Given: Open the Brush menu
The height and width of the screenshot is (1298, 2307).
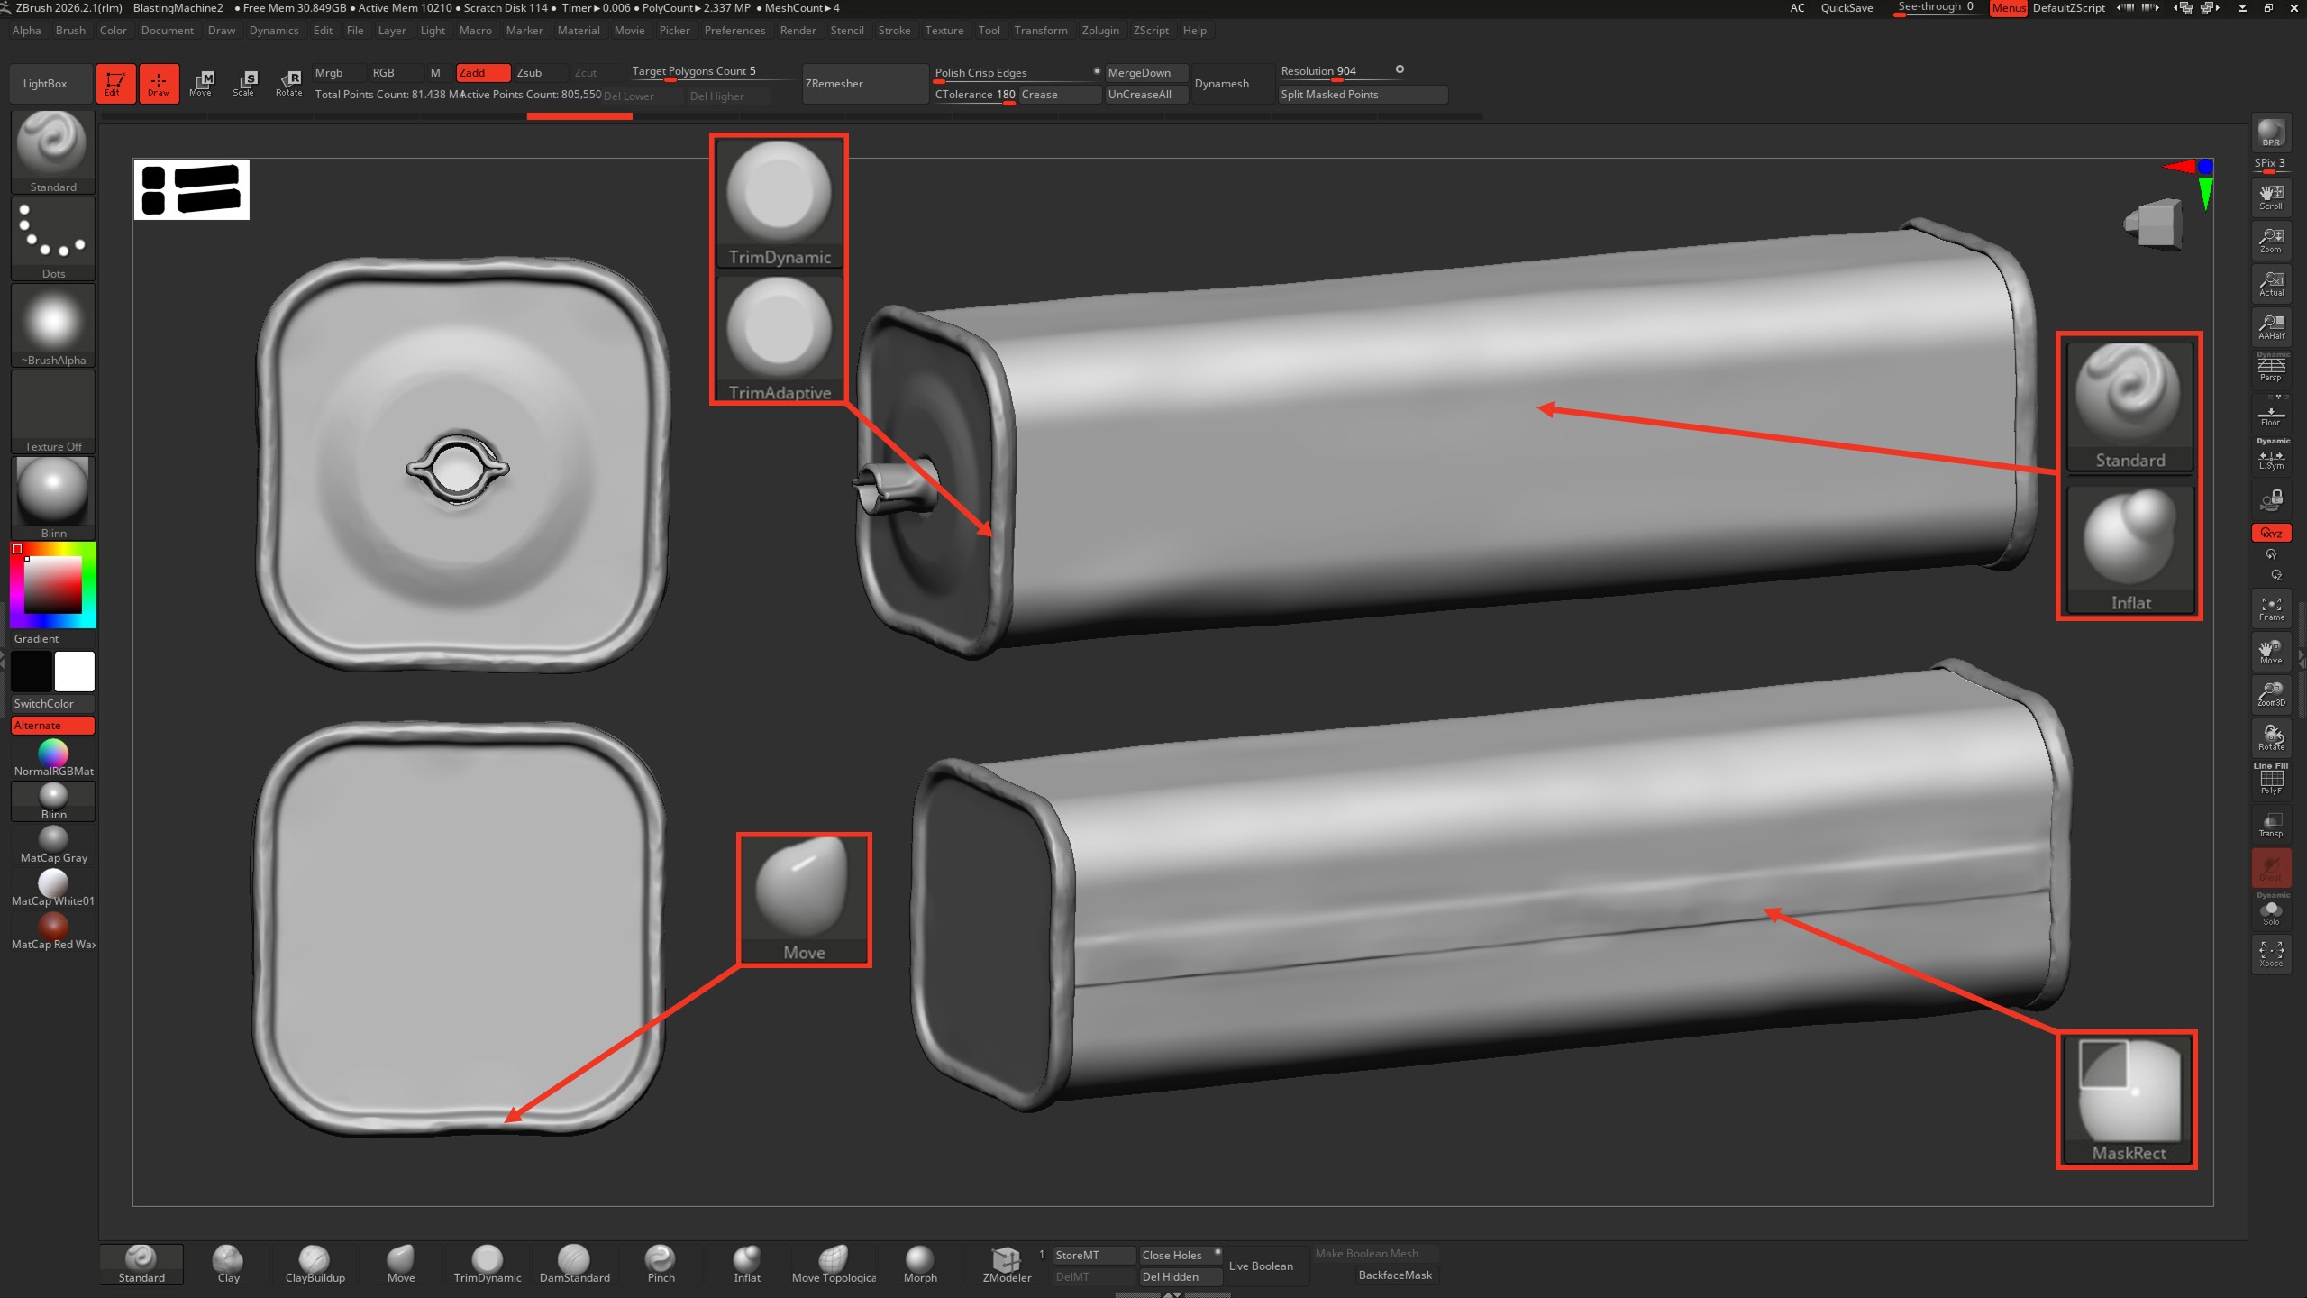Looking at the screenshot, I should pos(70,31).
